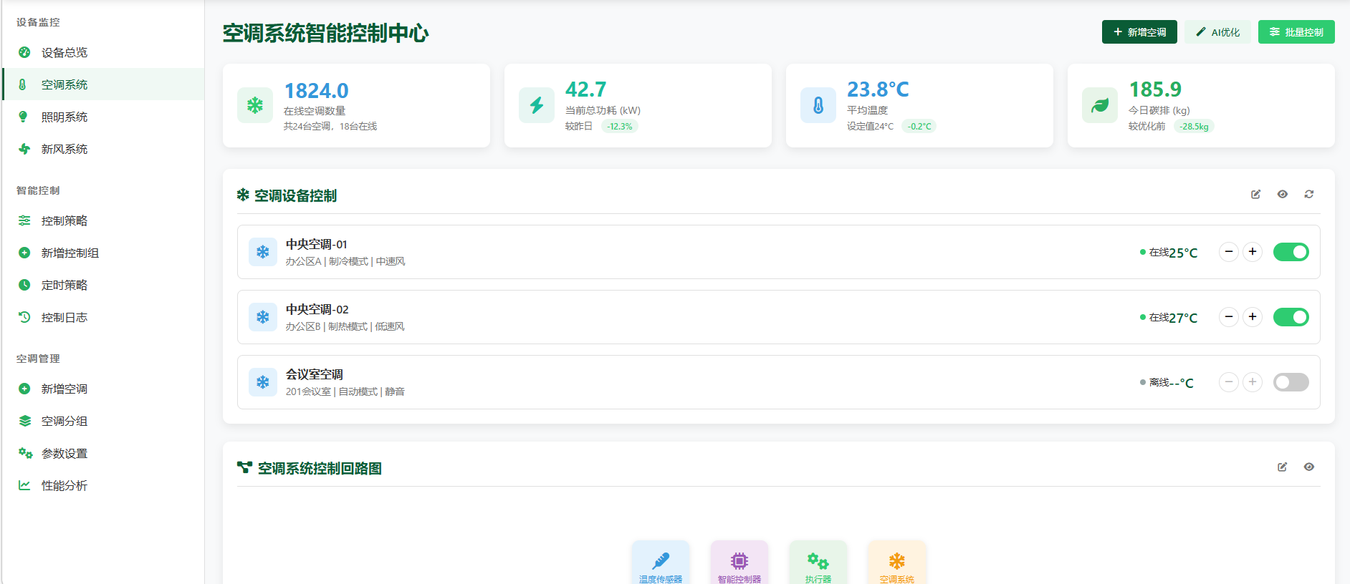Viewport: 1350px width, 584px height.
Task: Click the snowflake icon of 中央空调-01
Action: pos(263,252)
